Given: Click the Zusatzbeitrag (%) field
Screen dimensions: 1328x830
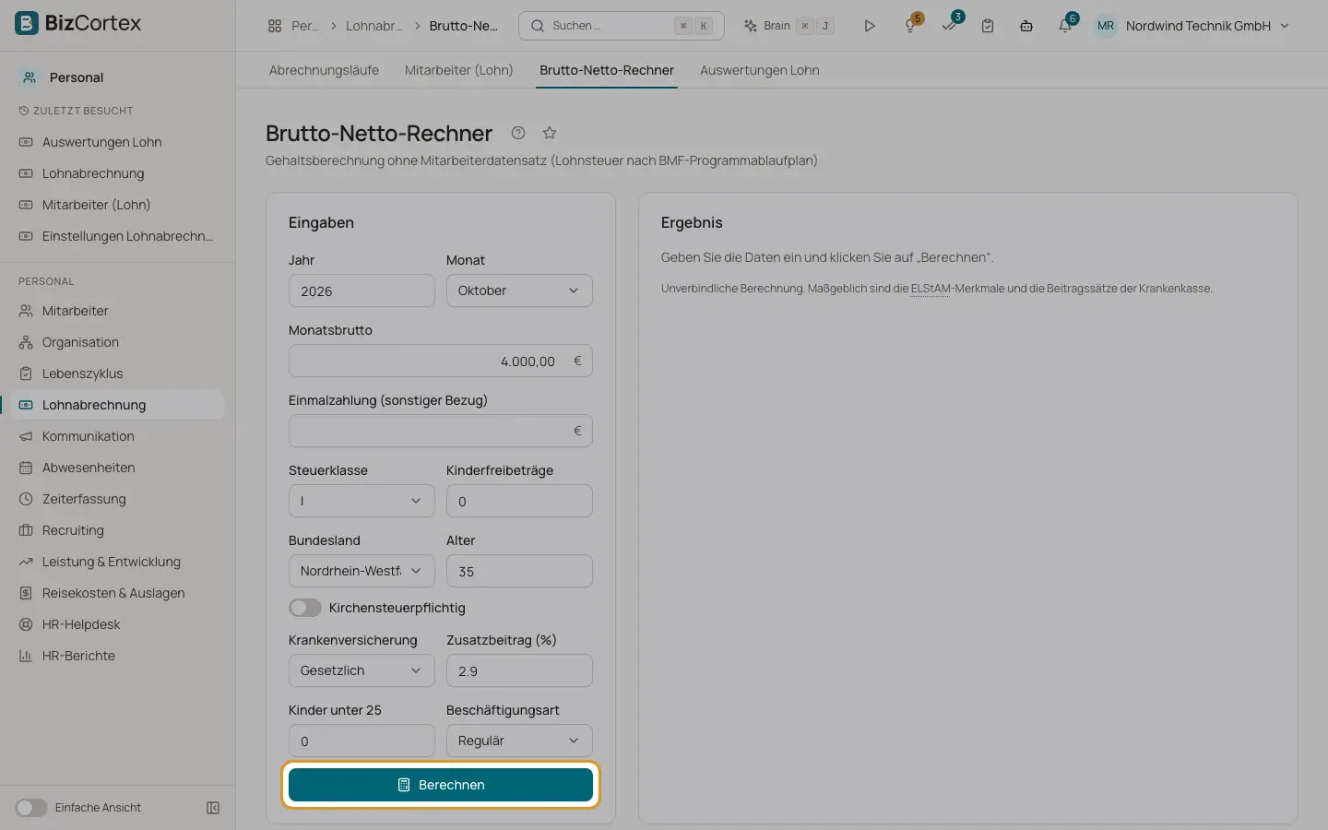Looking at the screenshot, I should [519, 670].
